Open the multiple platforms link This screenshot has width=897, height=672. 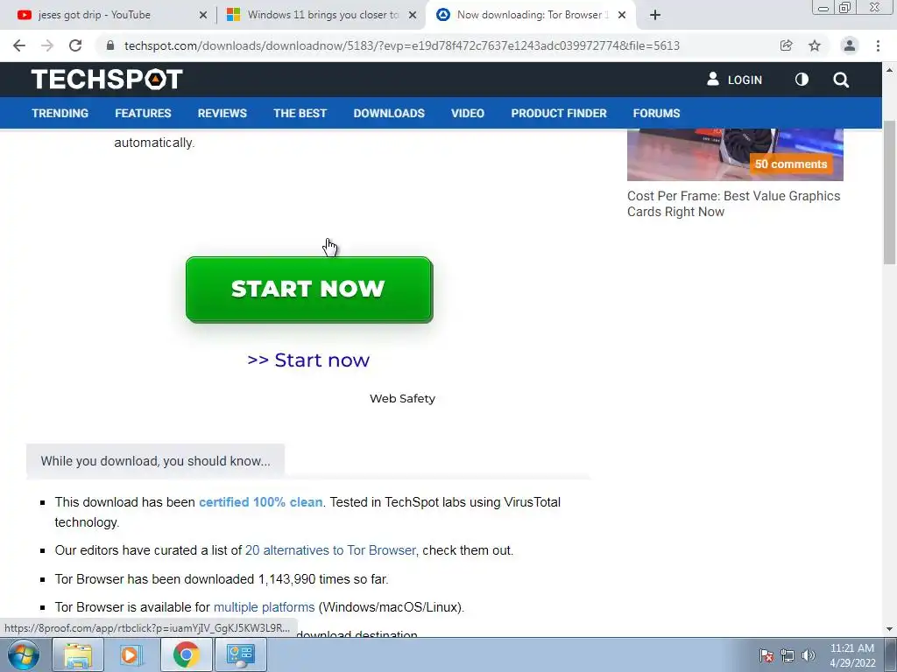point(265,607)
